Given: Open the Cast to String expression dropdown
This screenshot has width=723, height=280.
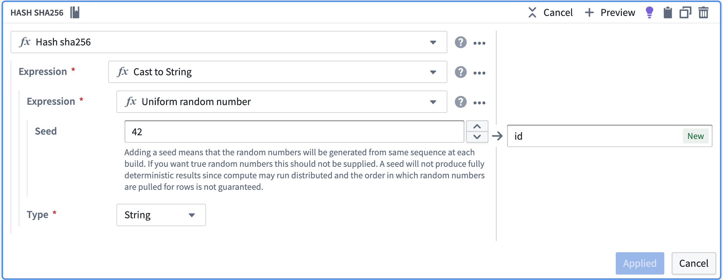Looking at the screenshot, I should point(433,72).
